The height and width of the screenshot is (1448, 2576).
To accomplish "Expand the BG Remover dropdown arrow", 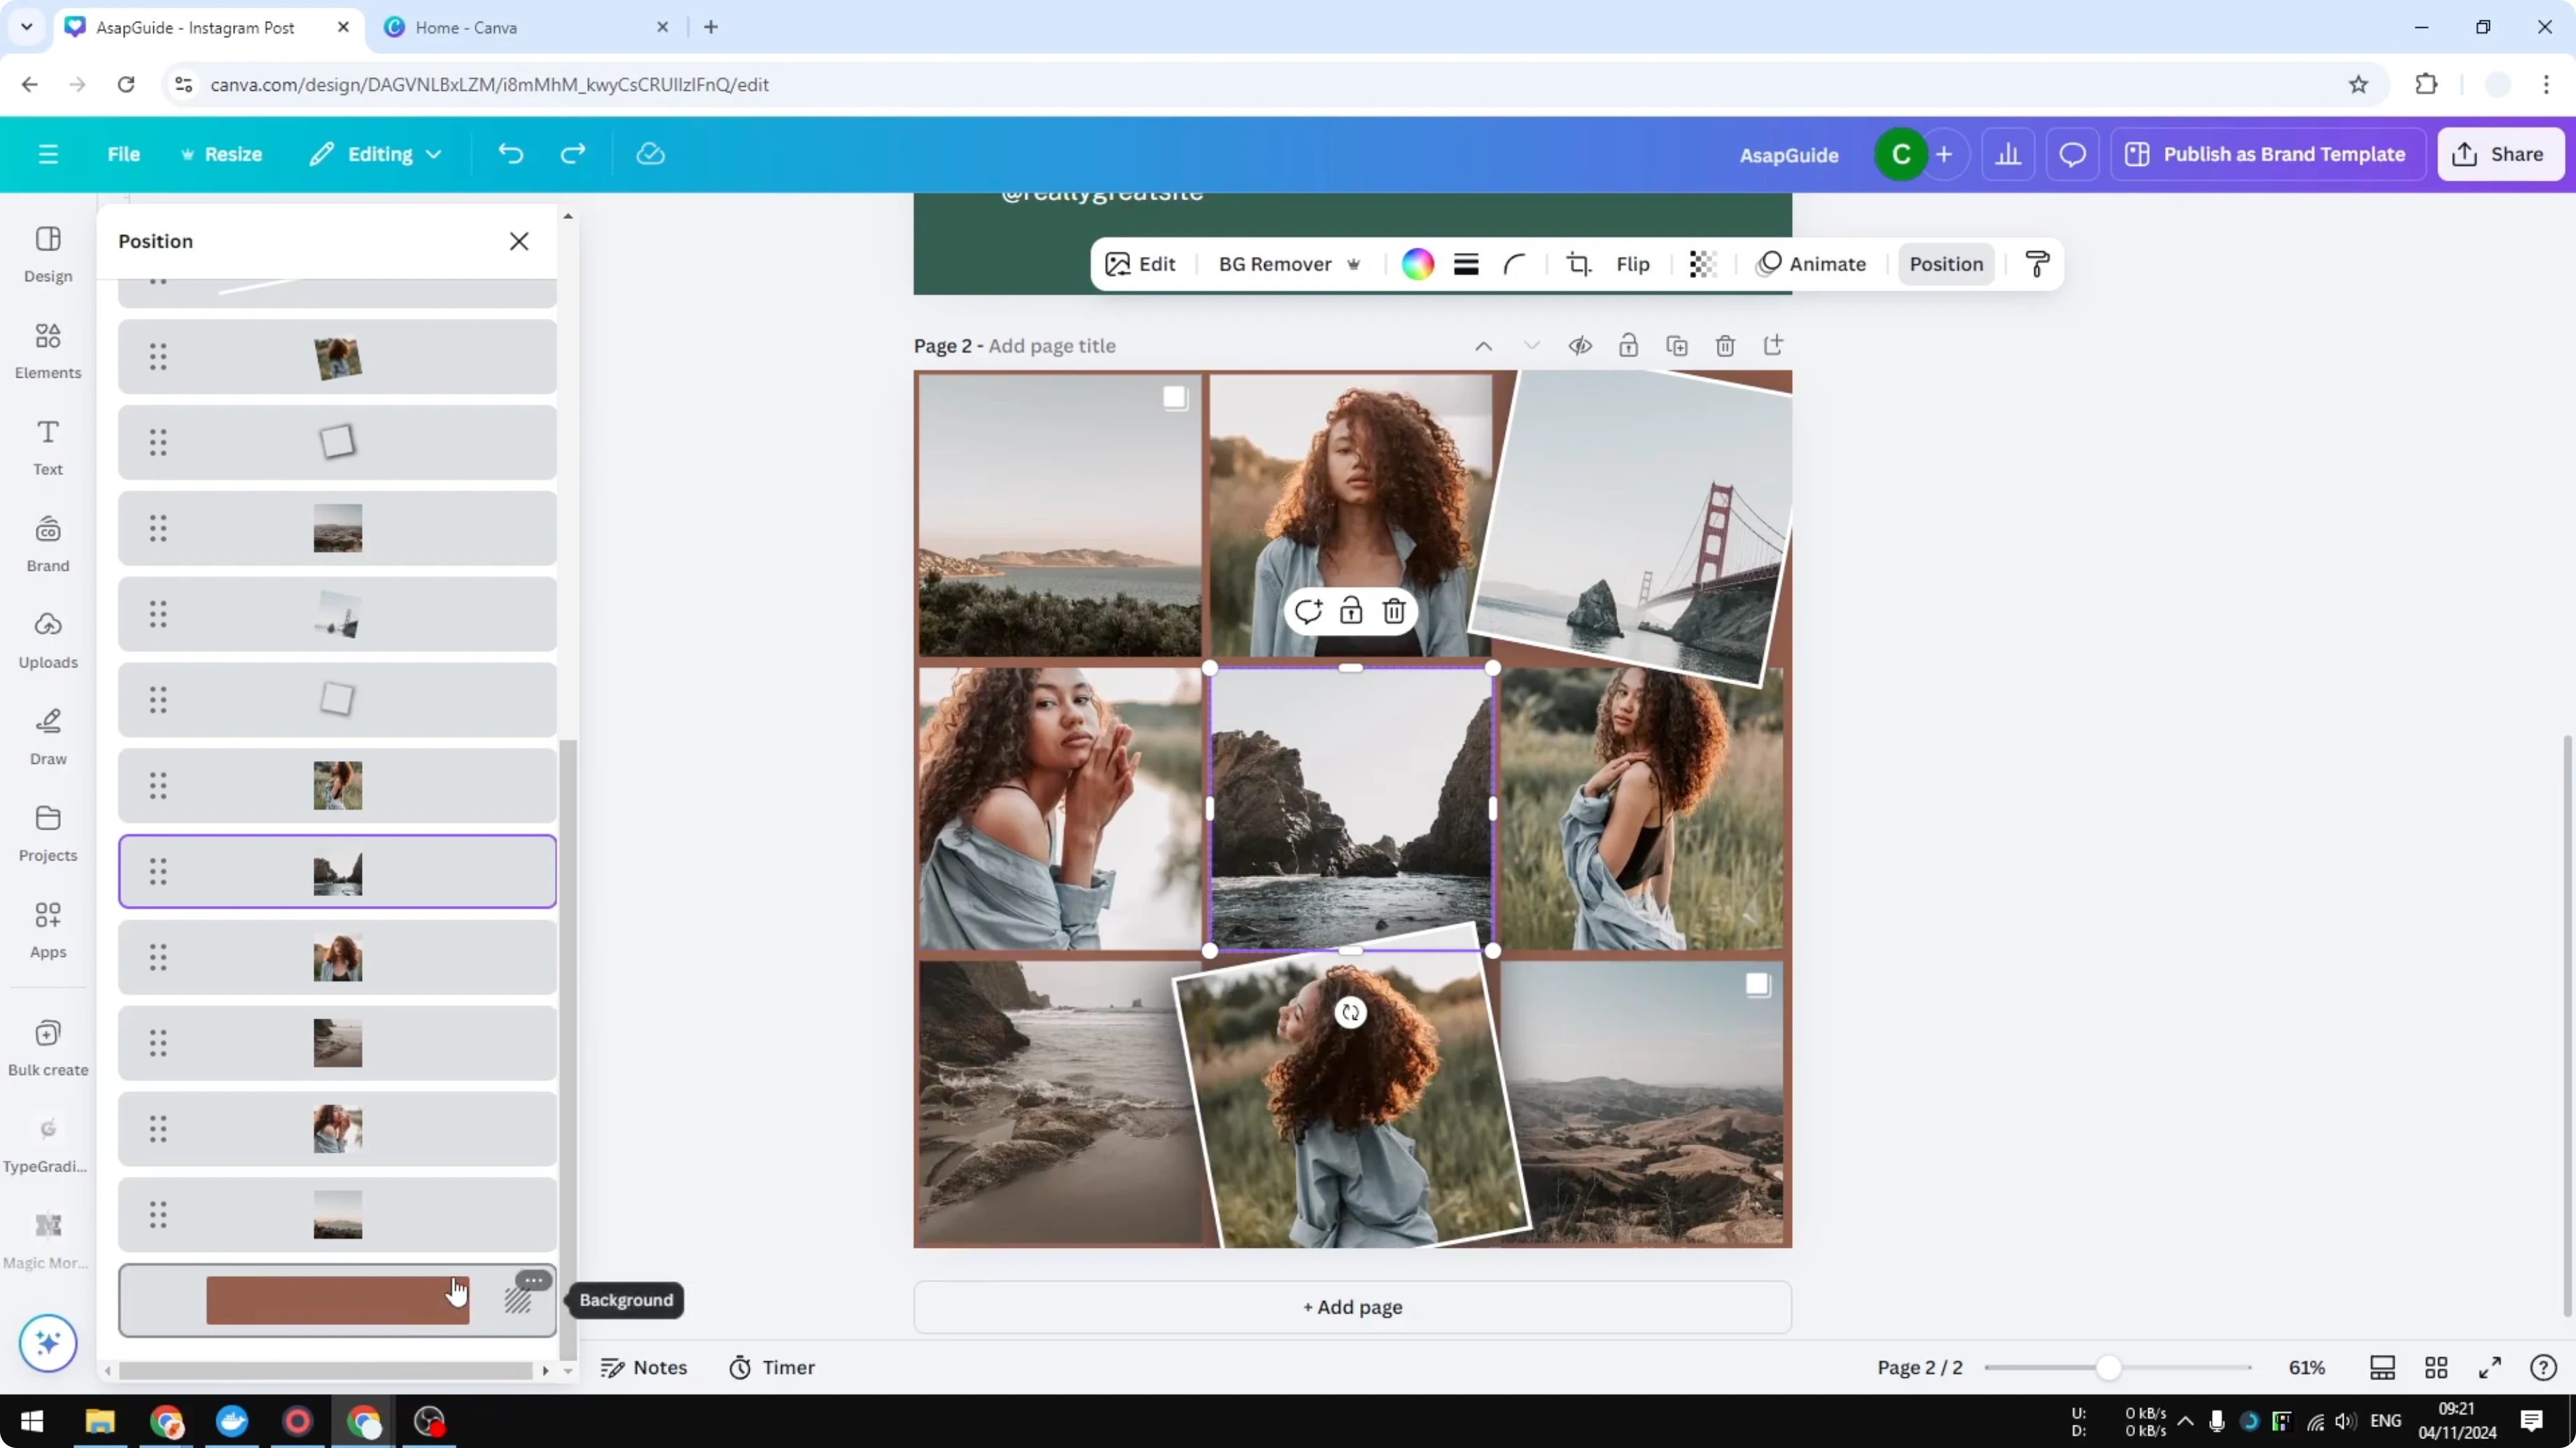I will coord(1355,264).
